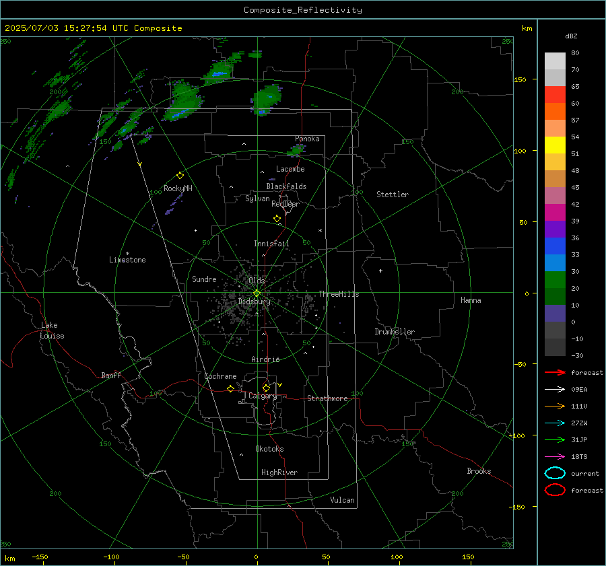606x566 pixels.
Task: Select the darkest gray -10 dBZ swatch
Action: [555, 347]
